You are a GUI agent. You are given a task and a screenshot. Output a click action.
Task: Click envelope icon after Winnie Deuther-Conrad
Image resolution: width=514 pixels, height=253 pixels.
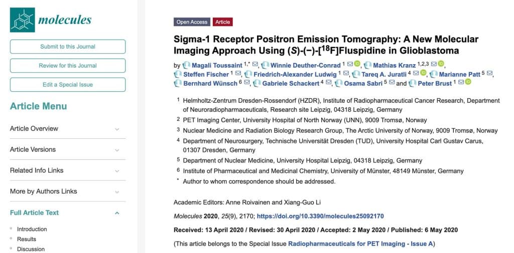coord(350,64)
